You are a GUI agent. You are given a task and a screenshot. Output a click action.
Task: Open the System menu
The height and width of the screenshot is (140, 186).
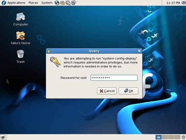(x=47, y=3)
